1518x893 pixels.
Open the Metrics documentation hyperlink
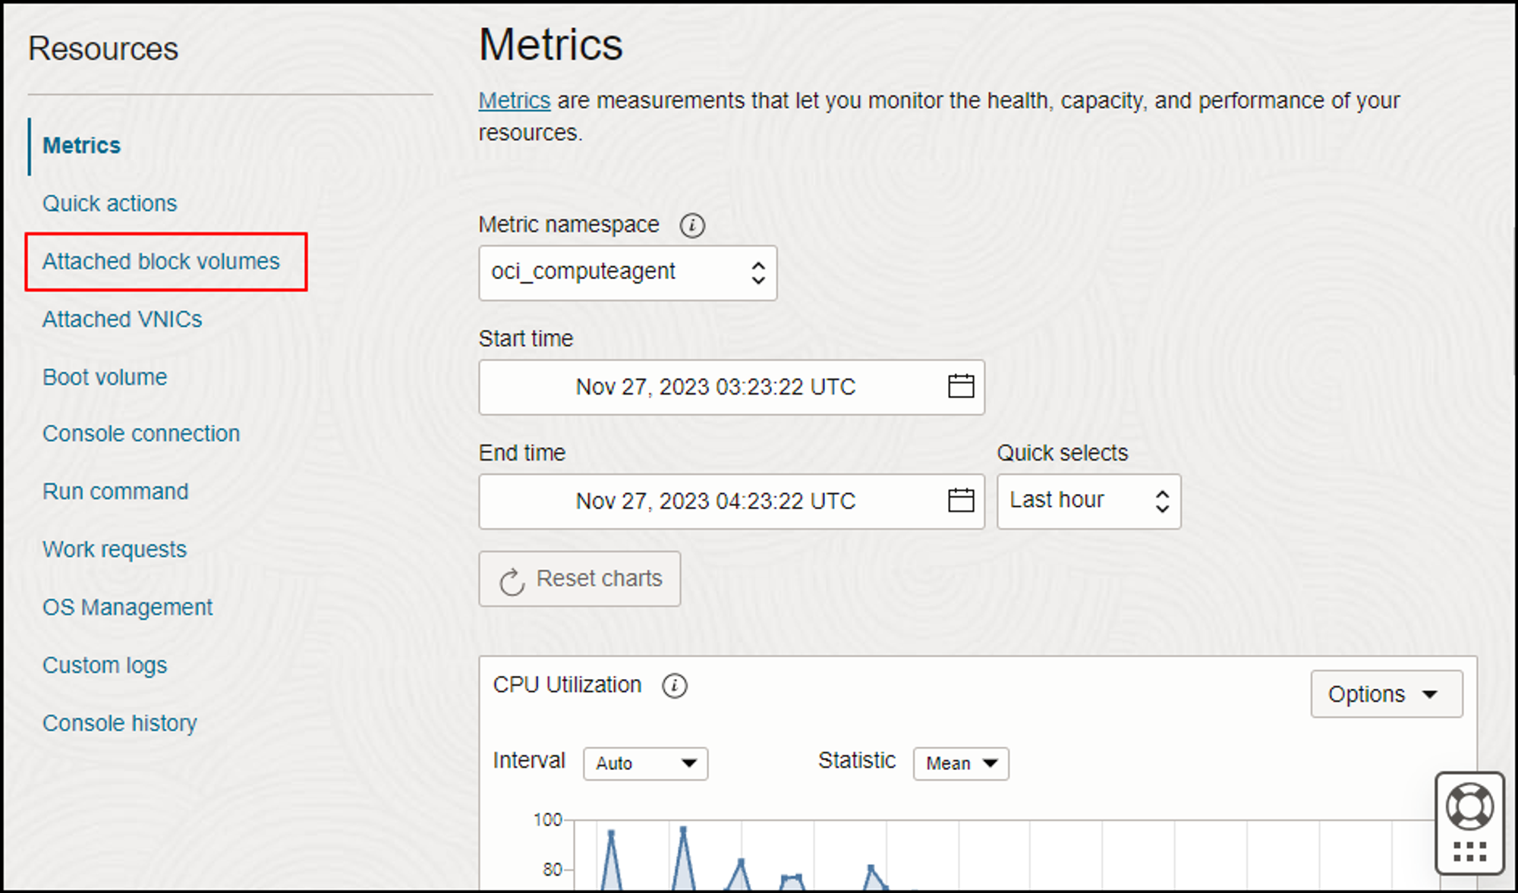click(514, 101)
